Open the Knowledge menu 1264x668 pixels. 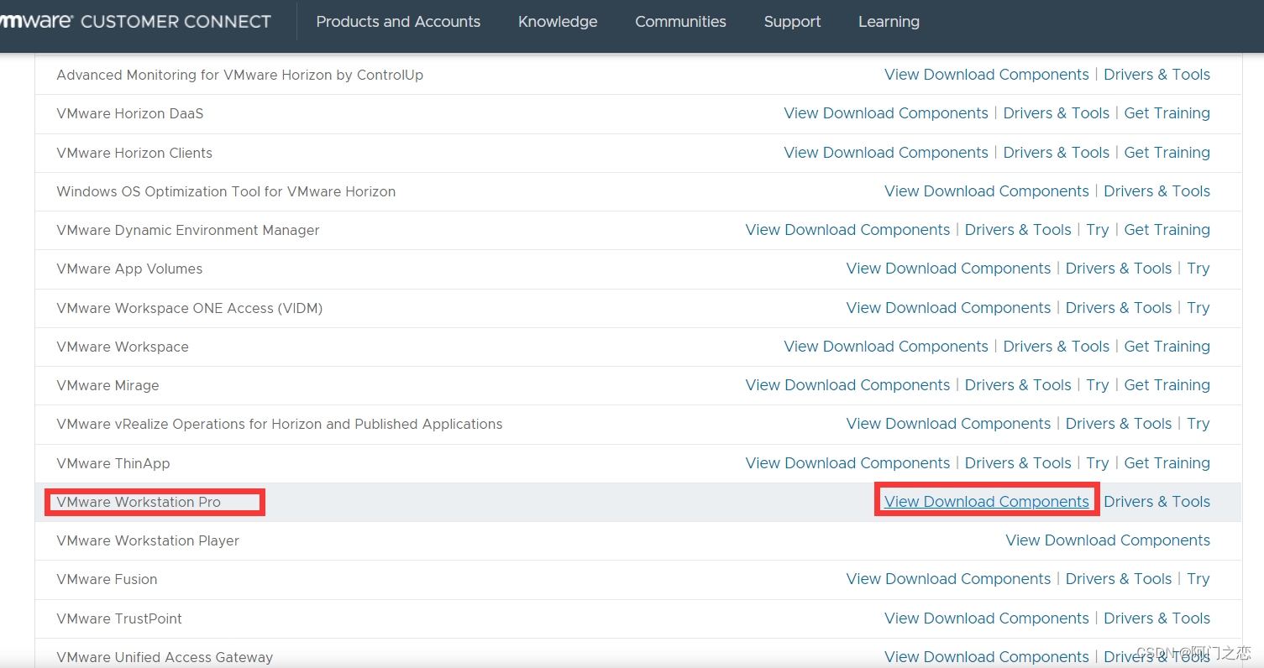558,22
